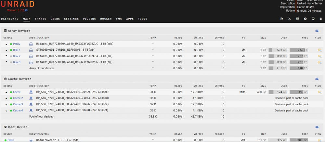Open the Parity device link
This screenshot has width=325, height=142.
[x=17, y=44]
